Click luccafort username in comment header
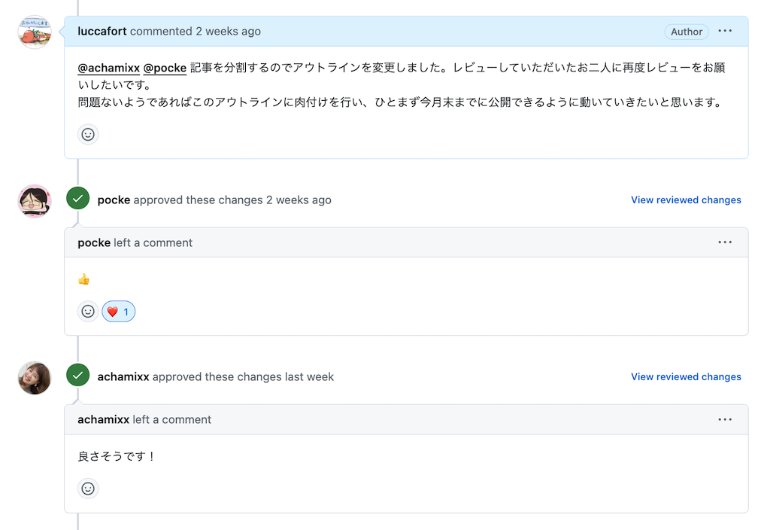 click(x=102, y=32)
